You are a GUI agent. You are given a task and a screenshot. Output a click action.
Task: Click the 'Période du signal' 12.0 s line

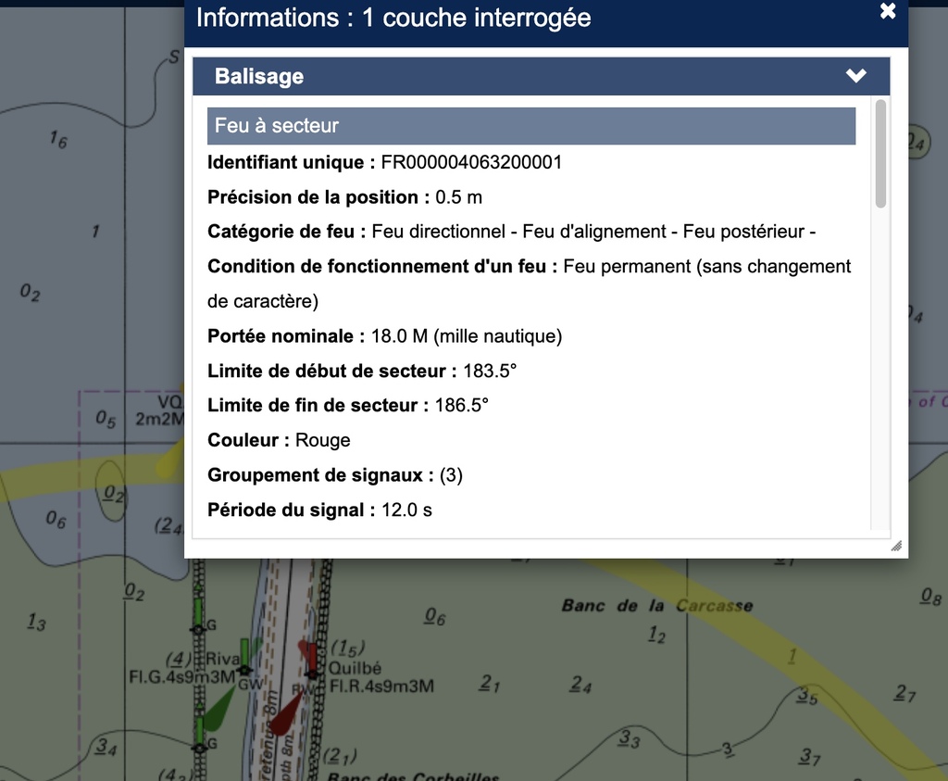(x=319, y=510)
